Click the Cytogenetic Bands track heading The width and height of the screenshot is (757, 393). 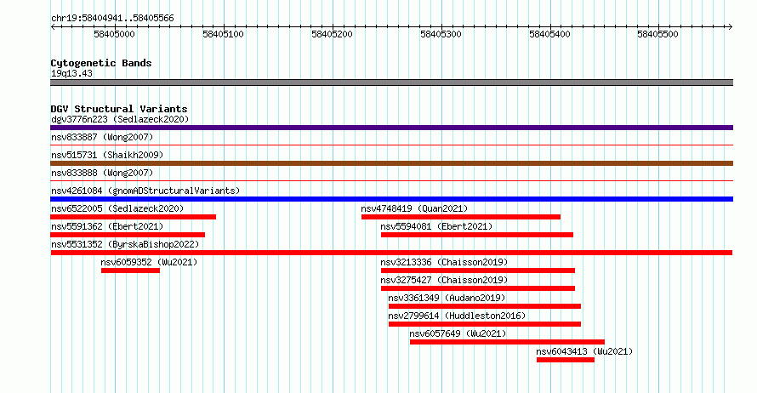101,63
